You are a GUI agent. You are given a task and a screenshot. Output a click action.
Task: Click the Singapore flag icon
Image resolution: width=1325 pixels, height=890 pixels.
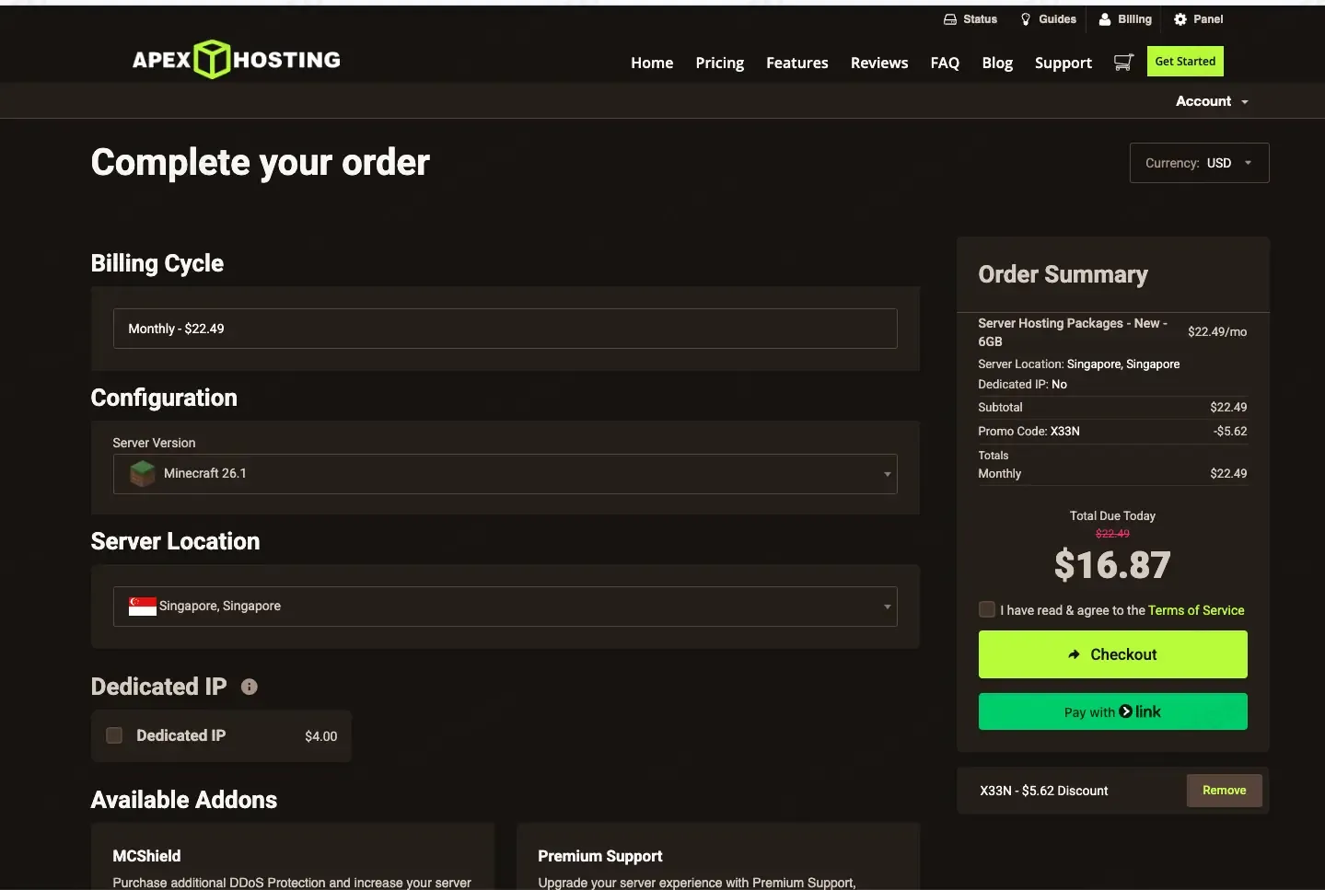click(x=143, y=606)
